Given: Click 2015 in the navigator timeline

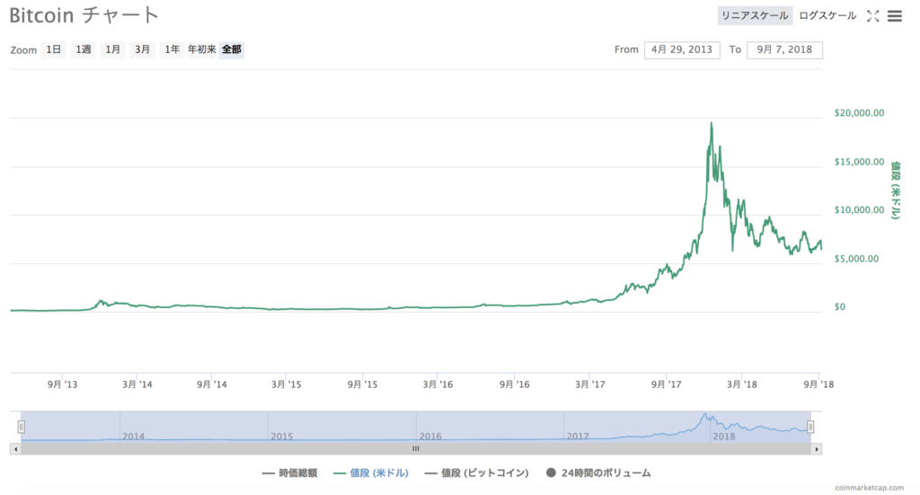Looking at the screenshot, I should [281, 437].
